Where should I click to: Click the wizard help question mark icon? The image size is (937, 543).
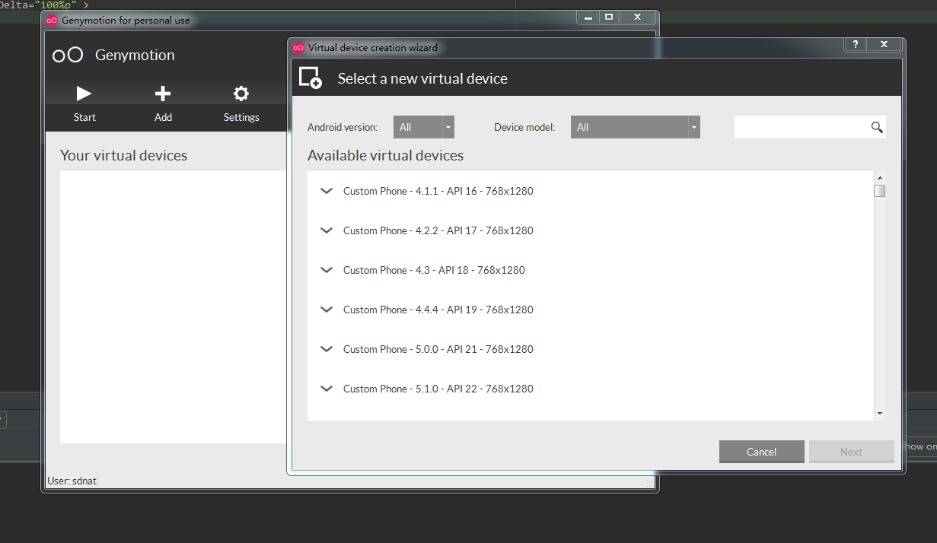tap(854, 44)
